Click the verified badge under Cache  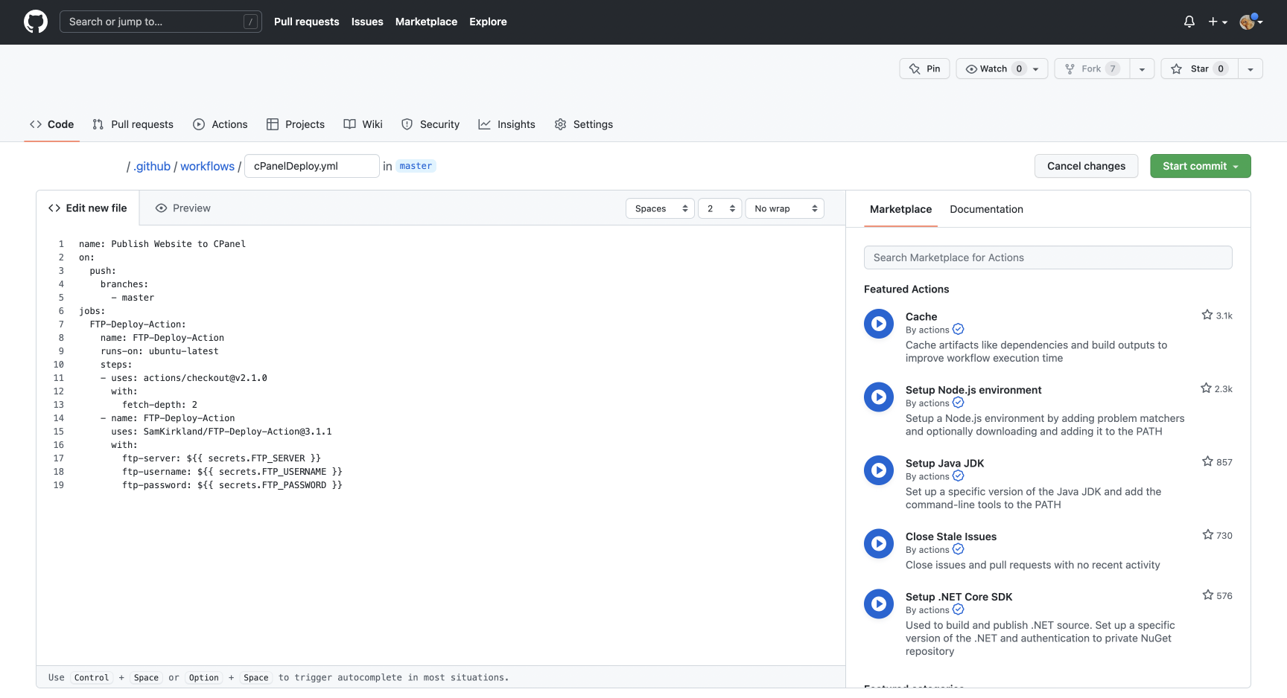click(x=959, y=329)
